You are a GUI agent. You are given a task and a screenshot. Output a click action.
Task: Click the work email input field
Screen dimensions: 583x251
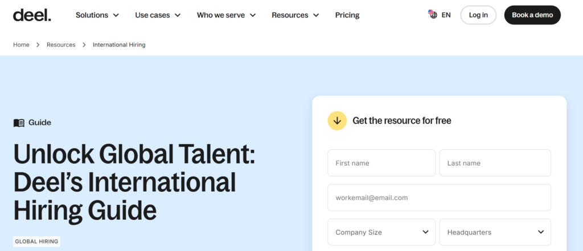tap(439, 198)
